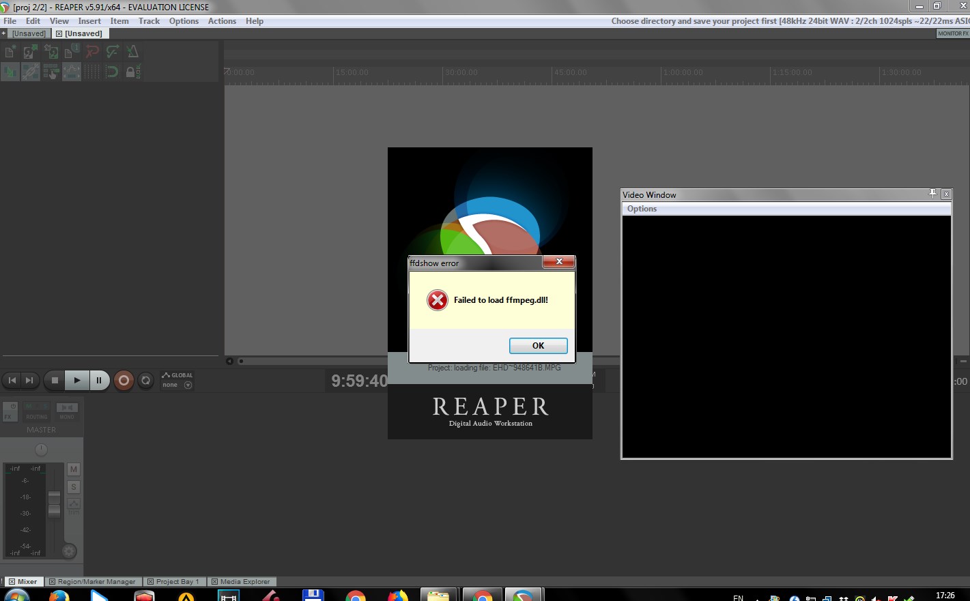Open the View menu
970x601 pixels.
click(59, 21)
